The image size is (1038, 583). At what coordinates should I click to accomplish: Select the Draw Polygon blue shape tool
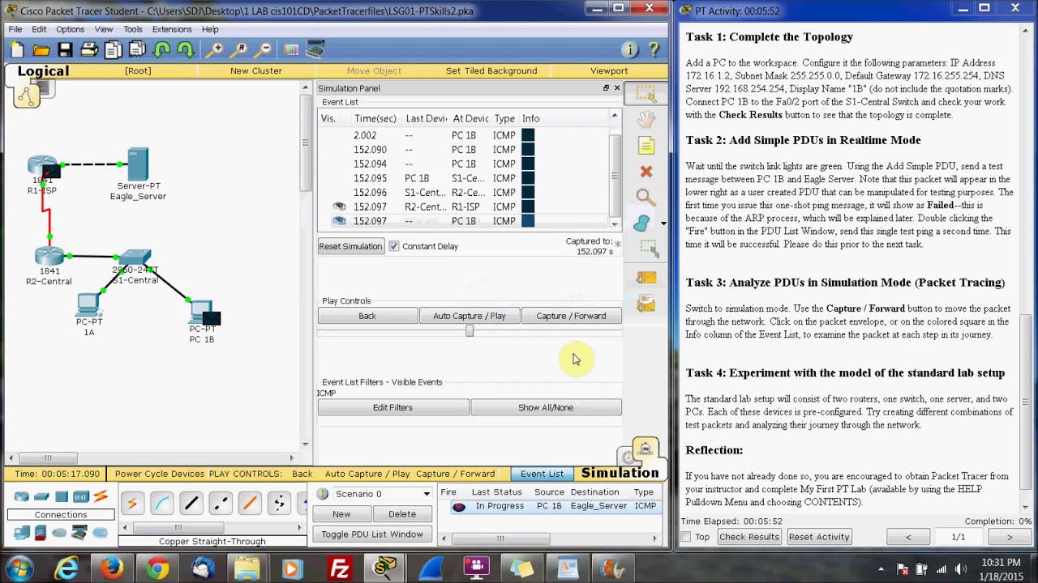(643, 223)
